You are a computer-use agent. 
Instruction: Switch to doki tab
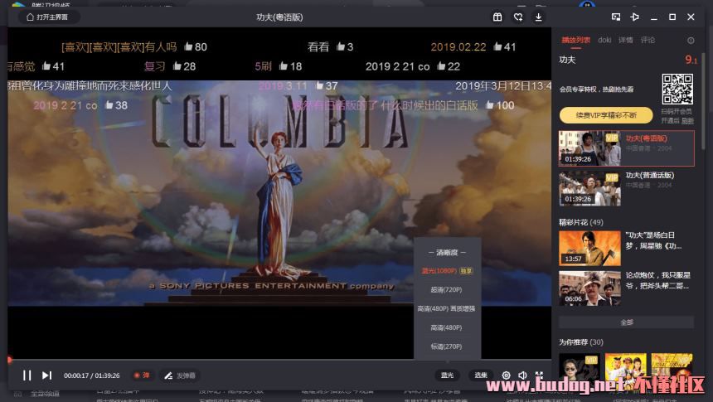coord(604,40)
